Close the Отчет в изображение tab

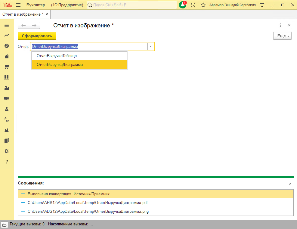(x=47, y=14)
